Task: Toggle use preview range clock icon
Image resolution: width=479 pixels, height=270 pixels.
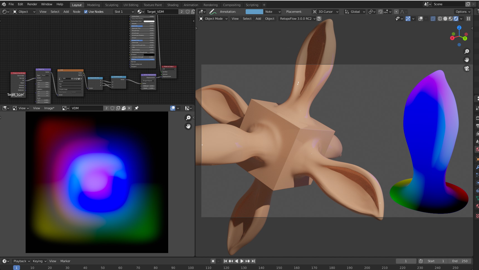Action: [421, 261]
